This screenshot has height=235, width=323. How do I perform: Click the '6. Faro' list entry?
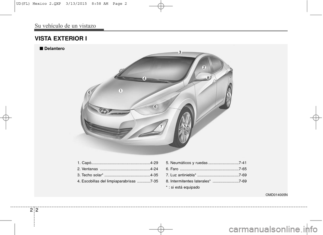pyautogui.click(x=206, y=169)
